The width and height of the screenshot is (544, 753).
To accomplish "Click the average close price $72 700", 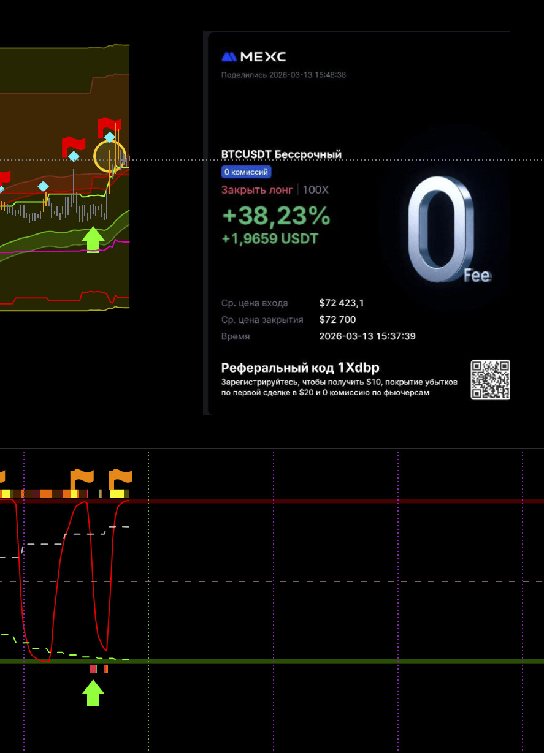I will tap(337, 319).
